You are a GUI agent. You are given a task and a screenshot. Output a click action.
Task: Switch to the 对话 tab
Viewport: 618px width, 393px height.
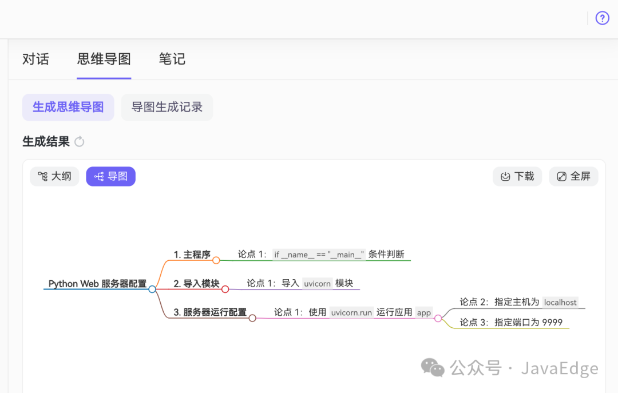point(36,59)
